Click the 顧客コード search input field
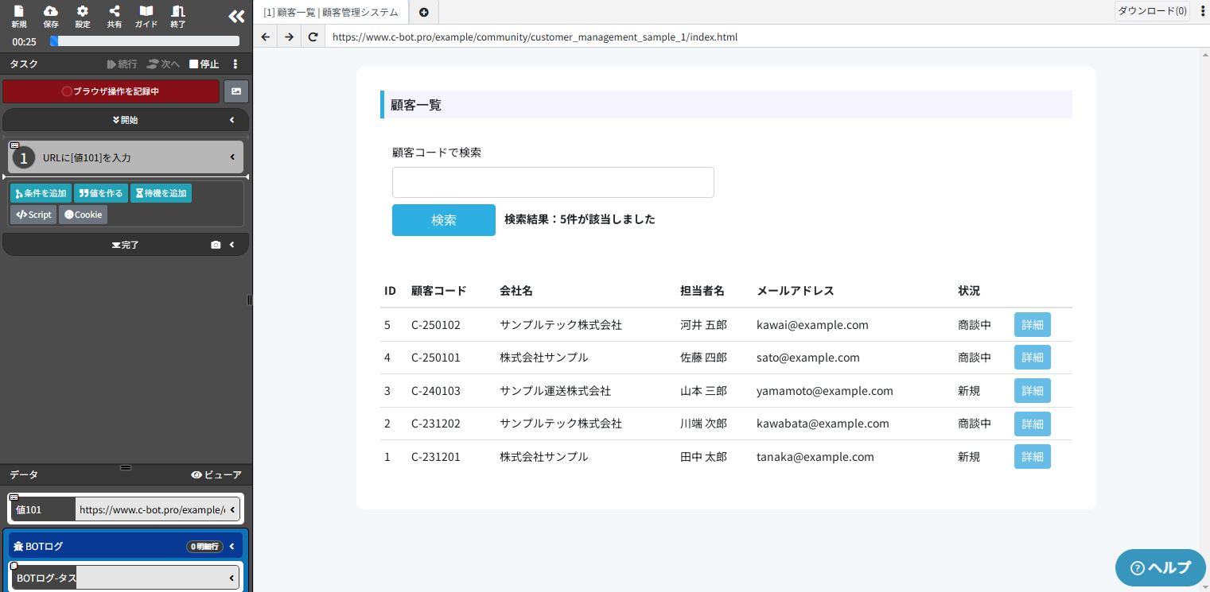Screen dimensions: 1210x592 click(553, 182)
